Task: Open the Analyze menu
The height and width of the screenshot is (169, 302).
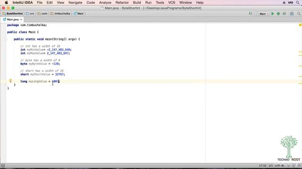Action: point(105,2)
